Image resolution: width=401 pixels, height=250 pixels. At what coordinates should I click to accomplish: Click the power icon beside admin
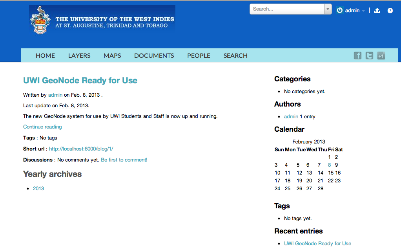[x=340, y=10]
